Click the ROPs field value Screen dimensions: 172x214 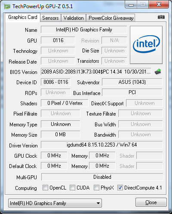(x=55, y=92)
